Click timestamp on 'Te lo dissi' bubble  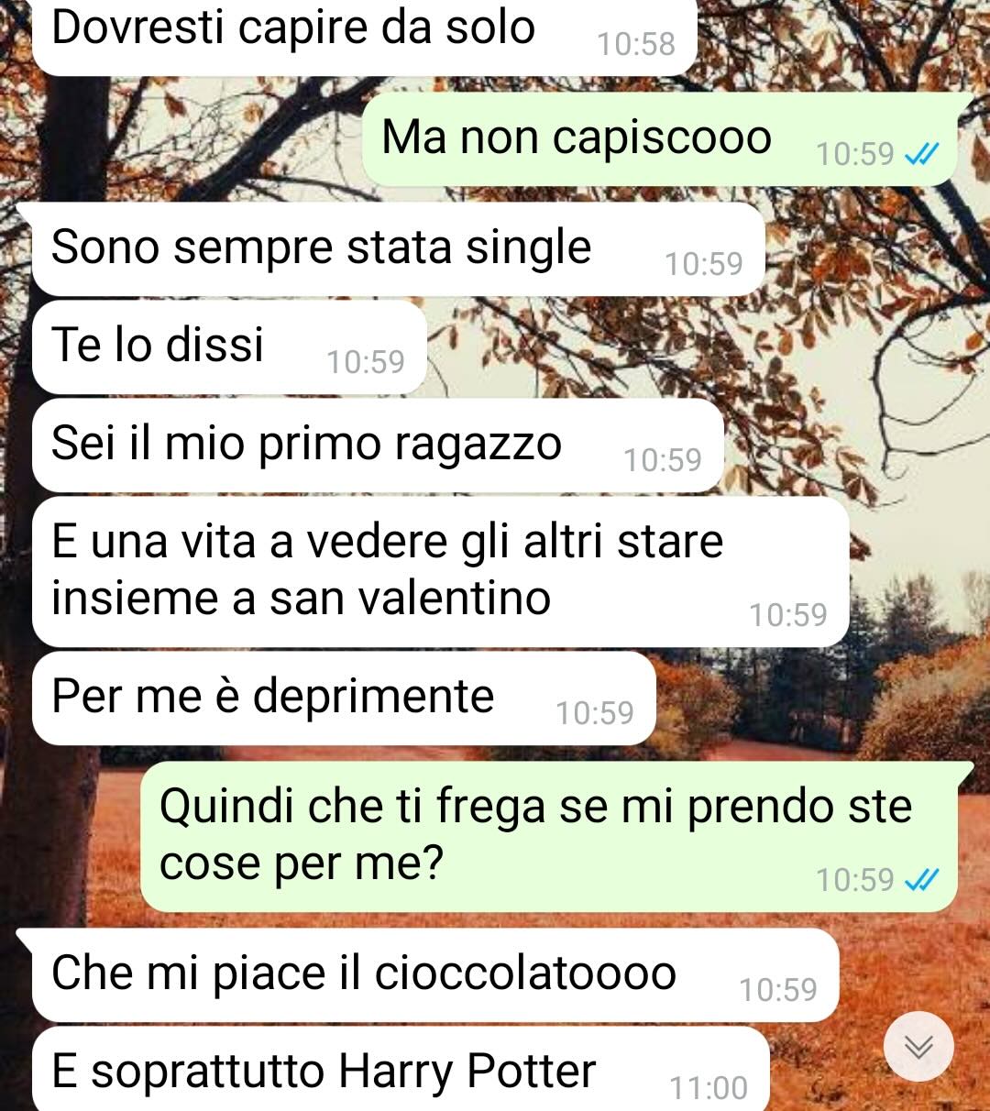(366, 362)
